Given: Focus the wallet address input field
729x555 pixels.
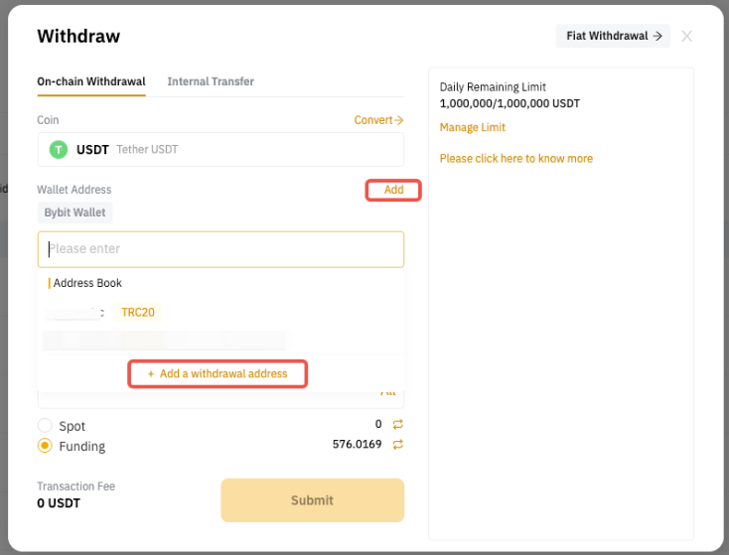Looking at the screenshot, I should 220,249.
